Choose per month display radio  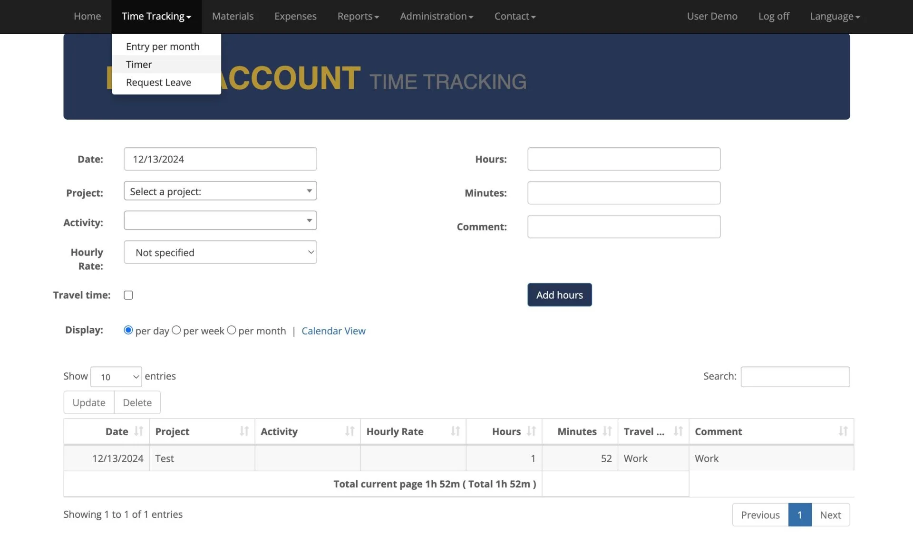click(x=232, y=330)
